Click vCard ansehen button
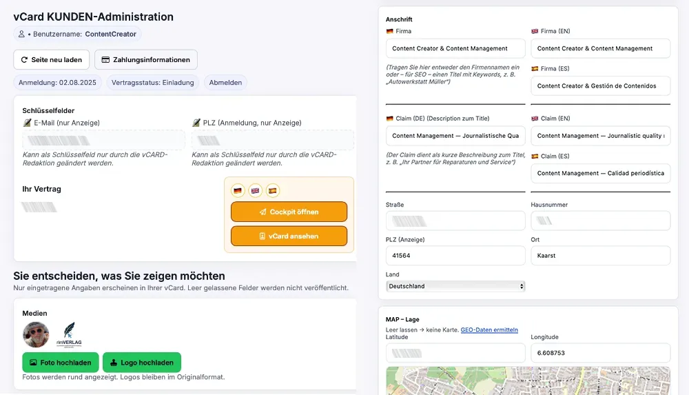This screenshot has height=395, width=689. click(x=289, y=236)
